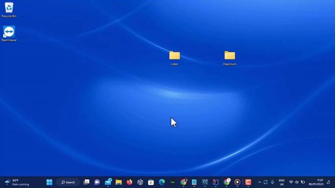This screenshot has height=188, width=335.
Task: Open the Mail app in the taskbar
Action: pyautogui.click(x=108, y=182)
